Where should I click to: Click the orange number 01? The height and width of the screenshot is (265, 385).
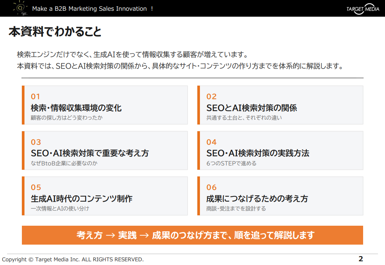pyautogui.click(x=35, y=96)
